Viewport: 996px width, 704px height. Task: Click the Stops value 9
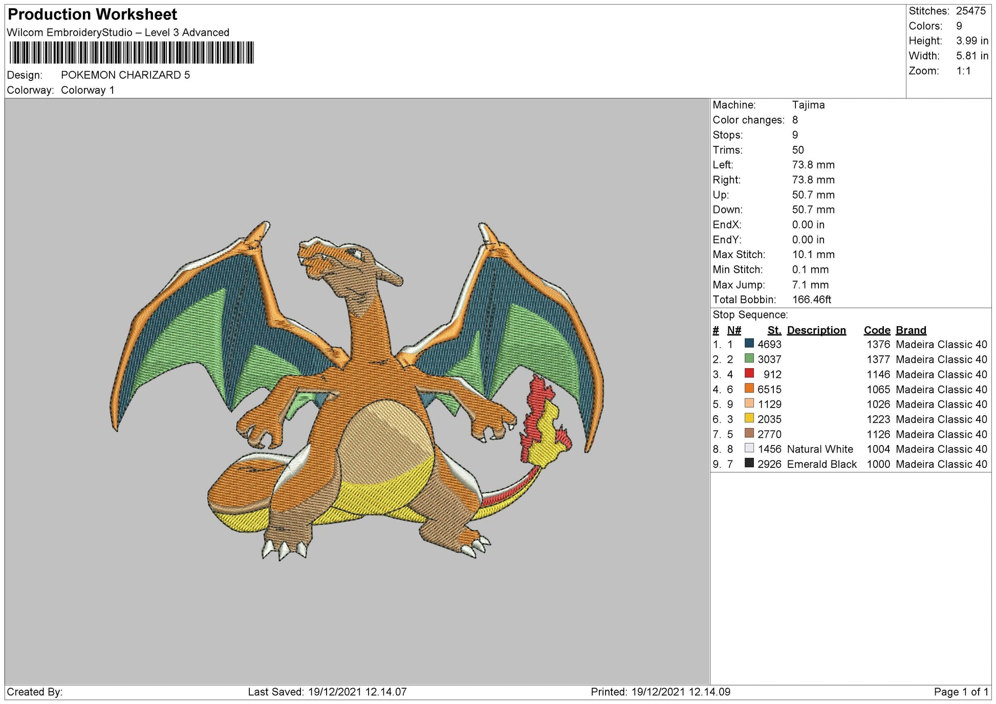coord(795,135)
